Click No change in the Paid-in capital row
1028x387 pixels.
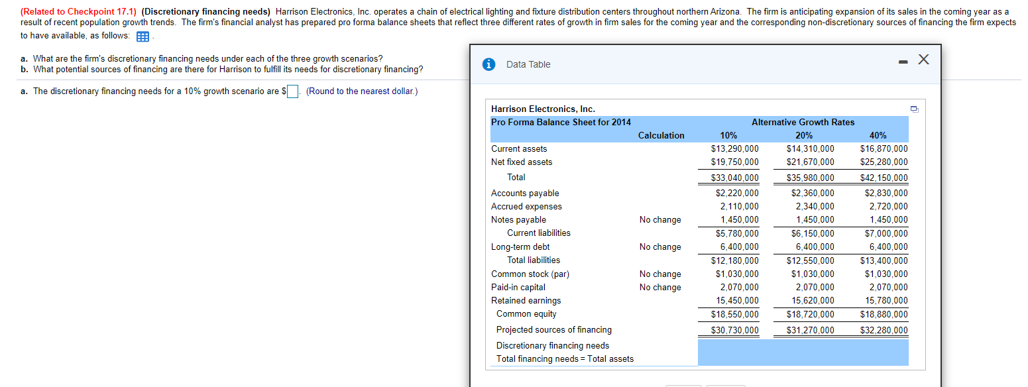pos(660,288)
